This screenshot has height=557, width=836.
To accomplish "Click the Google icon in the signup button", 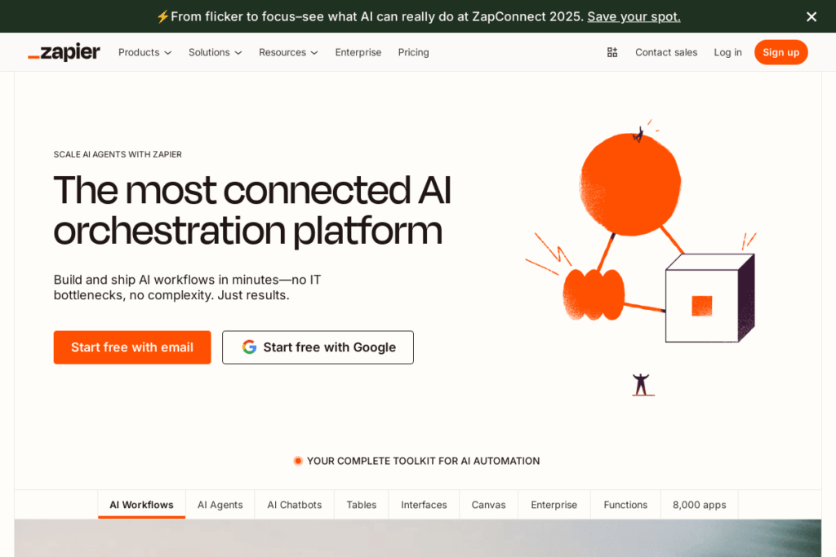I will (x=249, y=347).
